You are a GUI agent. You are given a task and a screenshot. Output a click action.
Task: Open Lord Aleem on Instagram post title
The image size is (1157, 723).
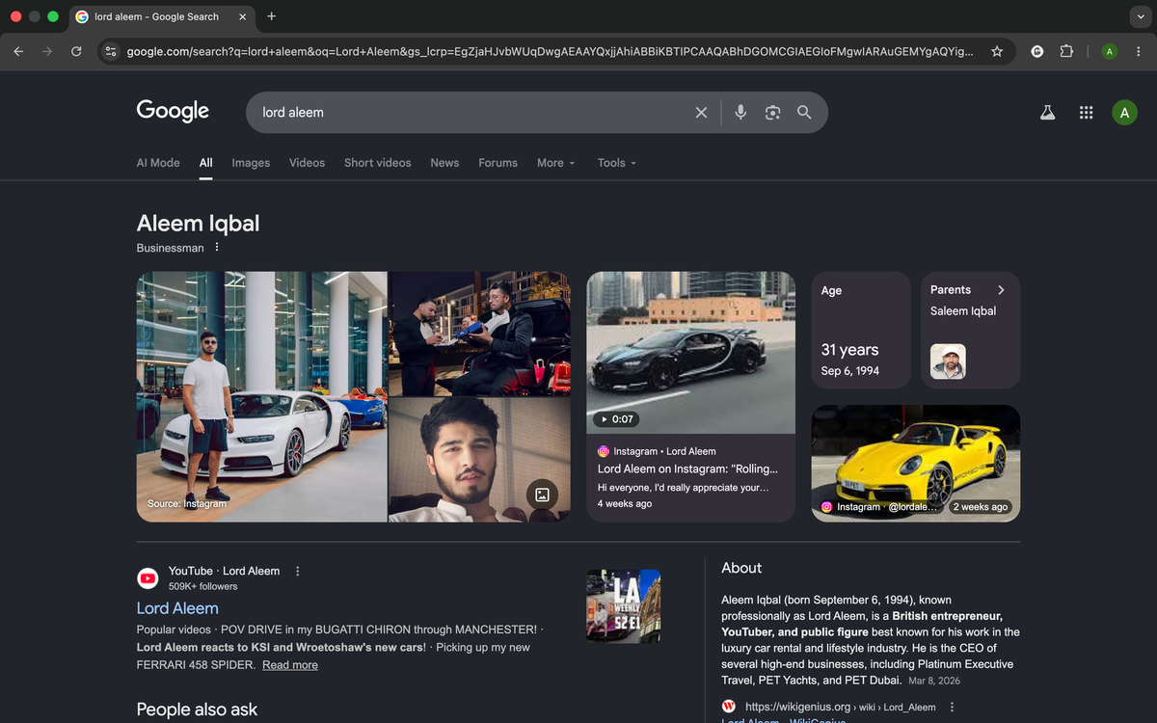[x=687, y=469]
